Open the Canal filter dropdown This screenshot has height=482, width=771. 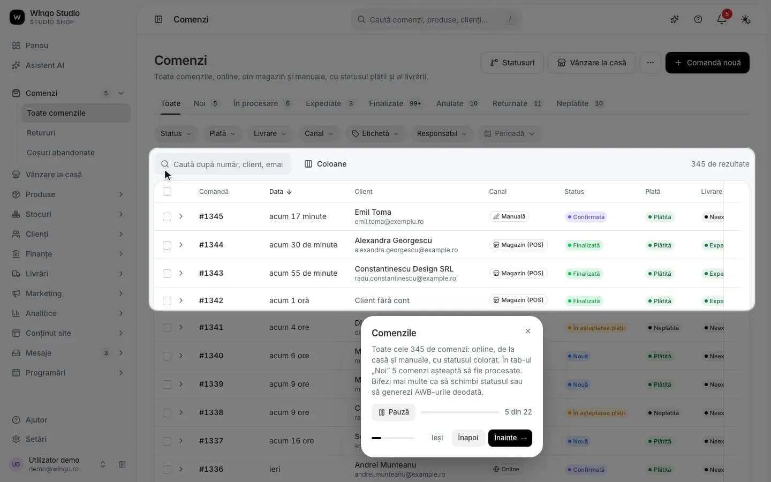320,133
